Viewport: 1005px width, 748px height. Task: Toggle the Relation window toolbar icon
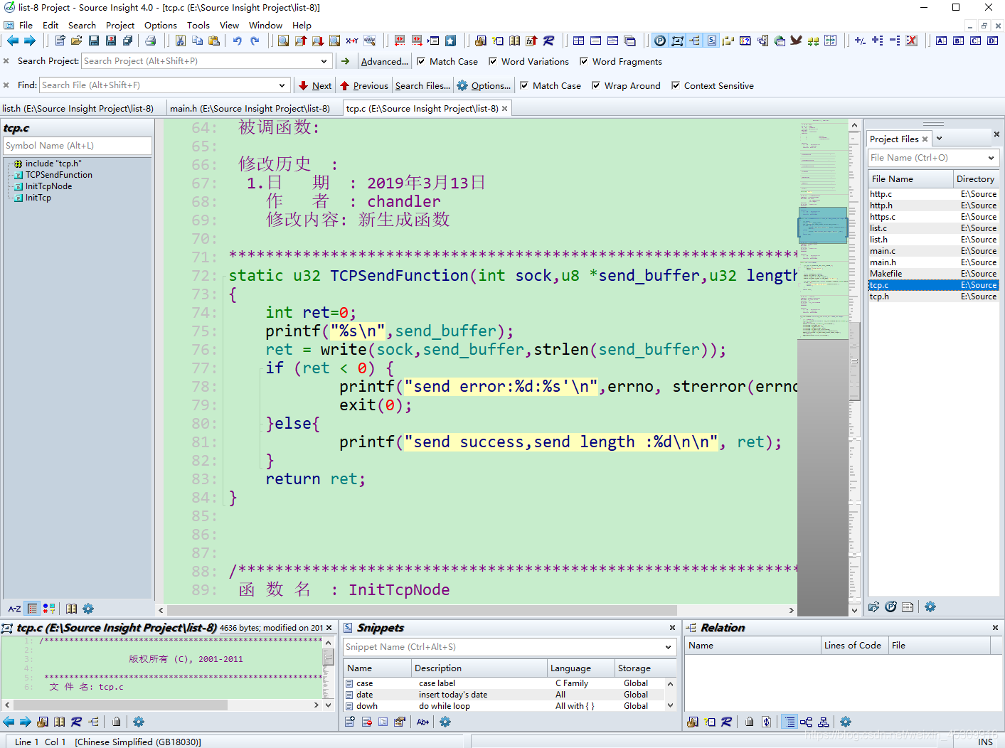tap(694, 41)
